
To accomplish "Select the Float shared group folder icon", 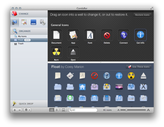I will pyautogui.click(x=82, y=98).
